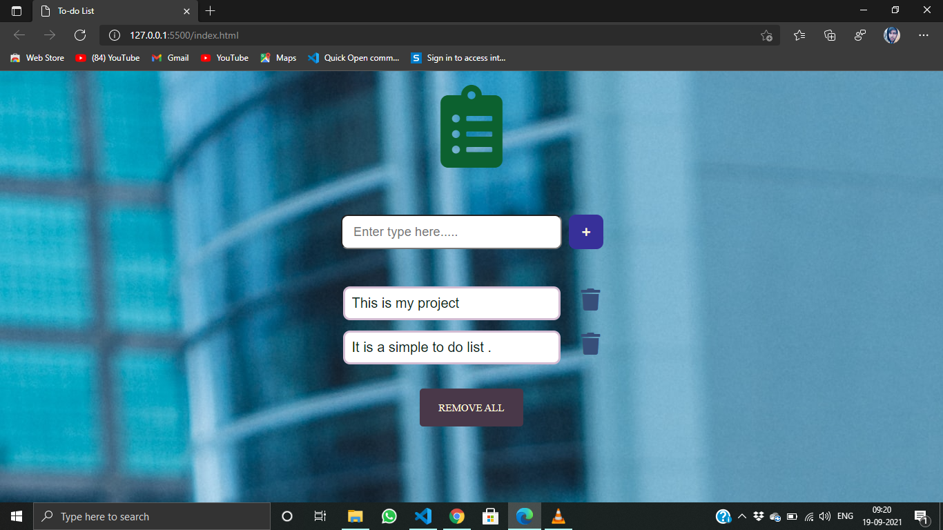Viewport: 943px width, 530px height.
Task: Close the To-do List tab
Action: 186,11
